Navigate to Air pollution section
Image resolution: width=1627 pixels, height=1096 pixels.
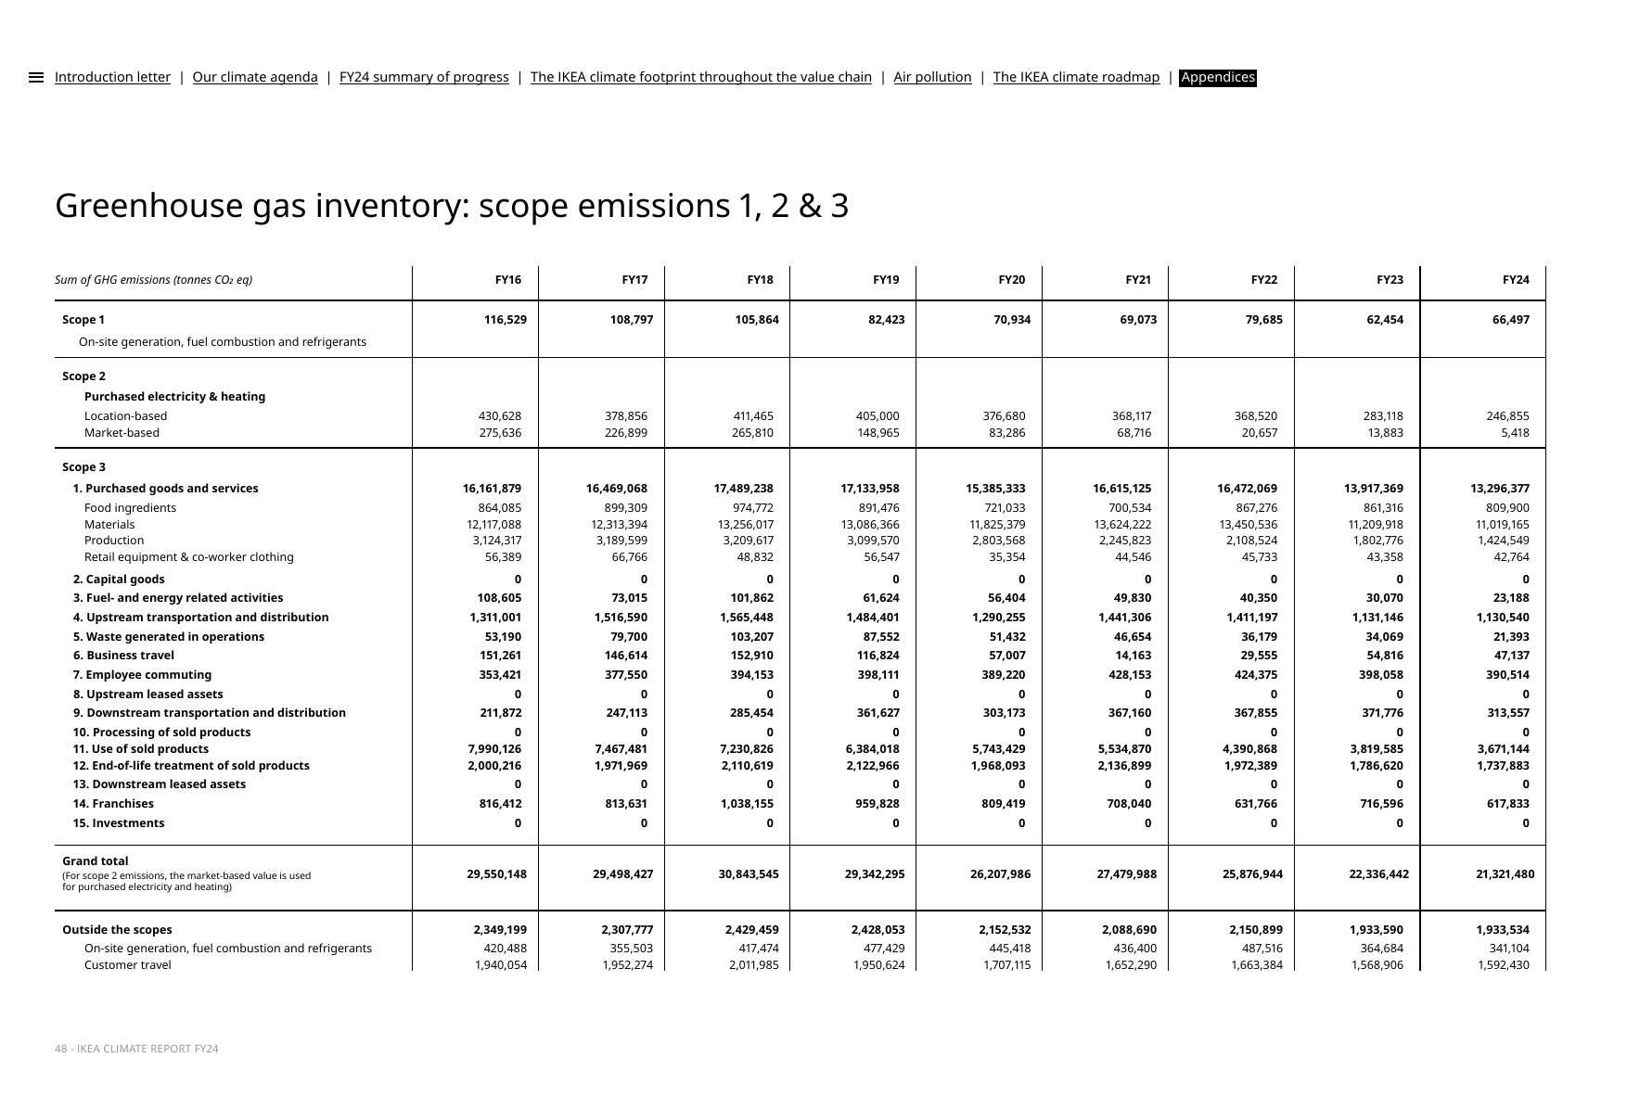point(932,77)
